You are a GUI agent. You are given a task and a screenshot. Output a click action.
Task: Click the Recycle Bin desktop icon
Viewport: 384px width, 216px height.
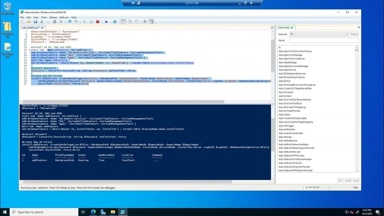click(x=7, y=8)
